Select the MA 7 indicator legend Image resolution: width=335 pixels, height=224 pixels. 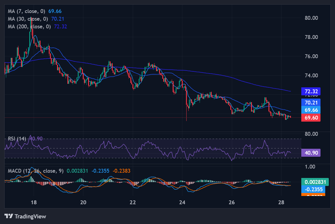pyautogui.click(x=27, y=12)
